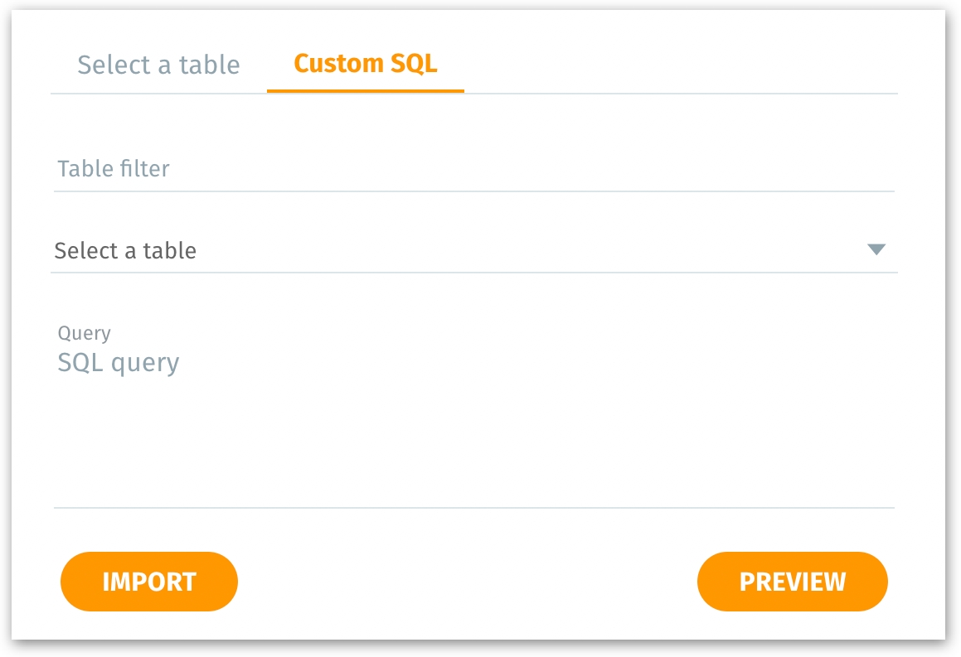The width and height of the screenshot is (961, 657).
Task: Click the 'Table filter' placeholder text
Action: click(x=114, y=169)
